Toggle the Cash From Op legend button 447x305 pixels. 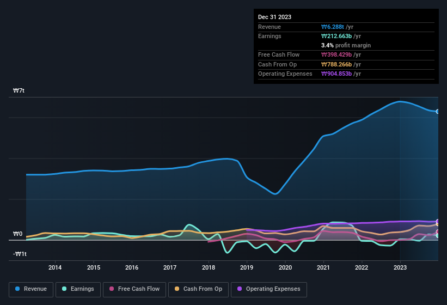[198, 289]
